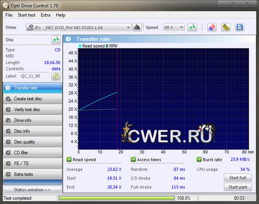This screenshot has height=204, width=259.
Task: Expand the Speed 48 X dropdown
Action: coord(181,27)
